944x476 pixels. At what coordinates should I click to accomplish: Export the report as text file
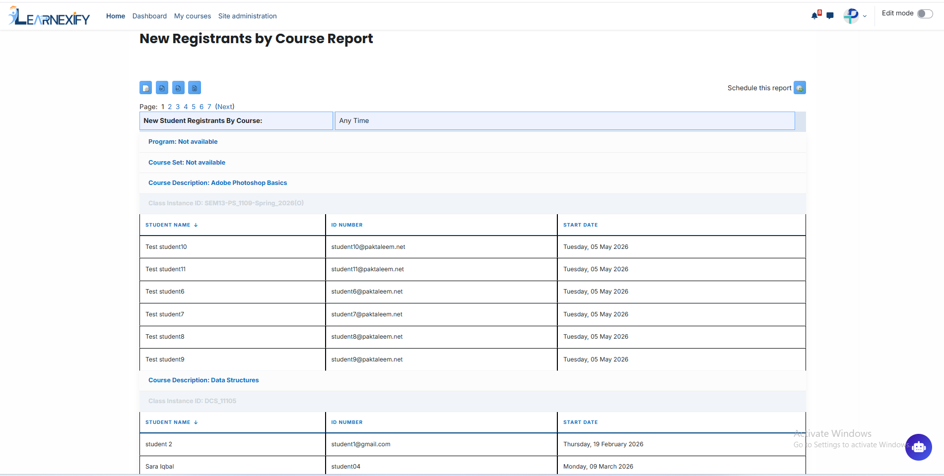195,88
